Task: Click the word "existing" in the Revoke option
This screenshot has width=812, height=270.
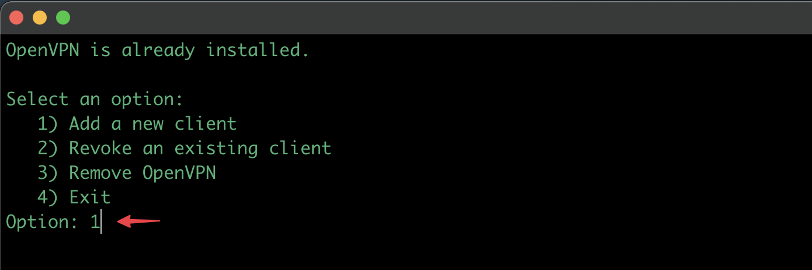Action: coord(216,149)
